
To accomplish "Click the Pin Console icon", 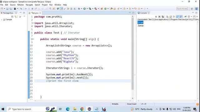I will tap(185, 16).
